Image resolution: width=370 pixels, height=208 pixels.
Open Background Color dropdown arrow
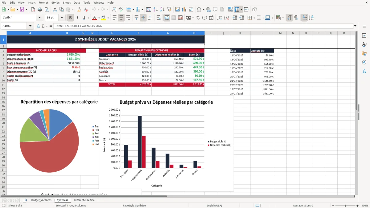click(108, 18)
